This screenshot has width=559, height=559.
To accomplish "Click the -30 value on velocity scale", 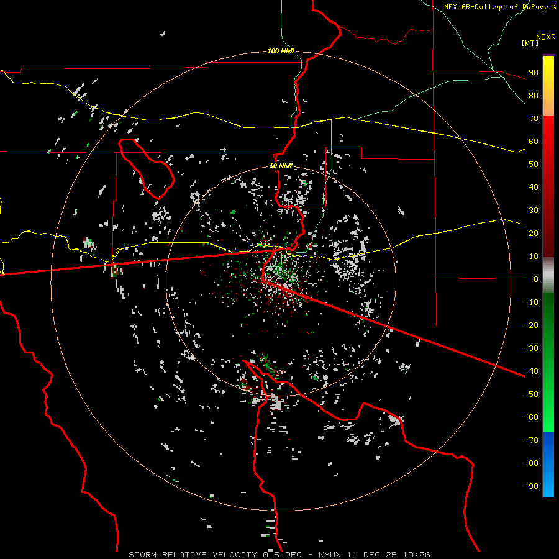I will (531, 348).
